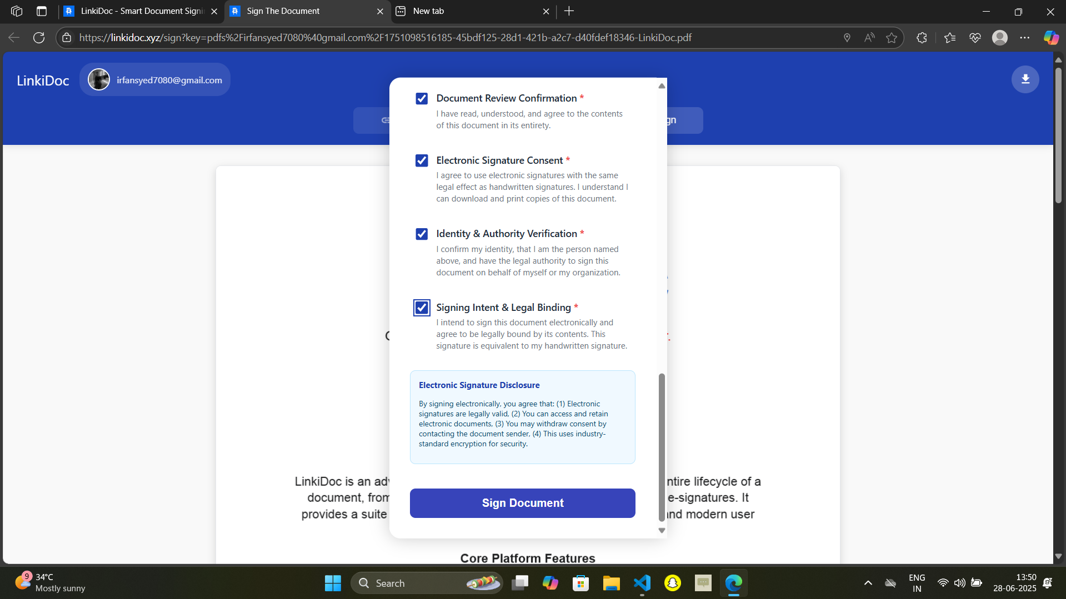Screen dimensions: 1066x599
Task: Open the volume control in tray
Action: (959, 583)
